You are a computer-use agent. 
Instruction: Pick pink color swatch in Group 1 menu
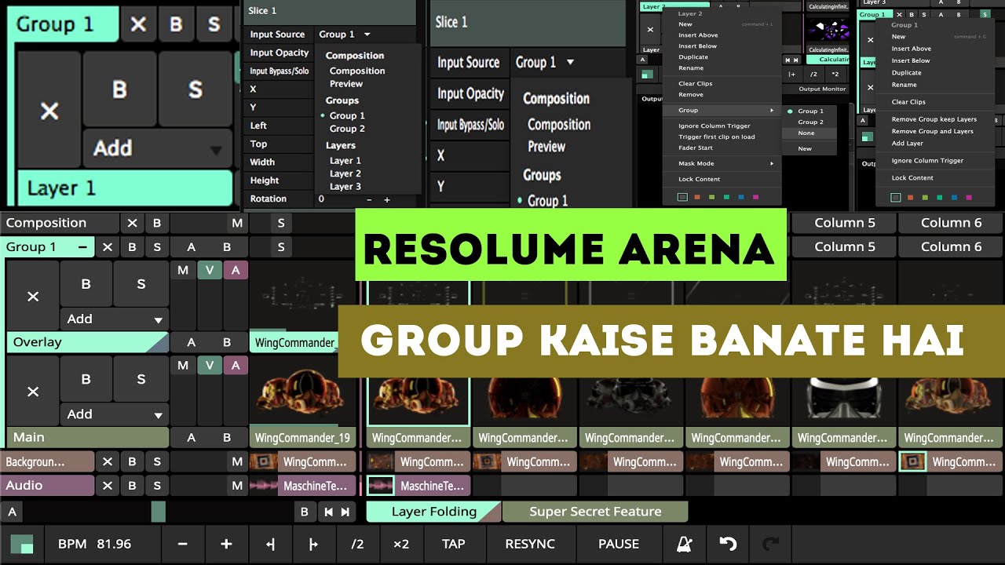click(968, 198)
